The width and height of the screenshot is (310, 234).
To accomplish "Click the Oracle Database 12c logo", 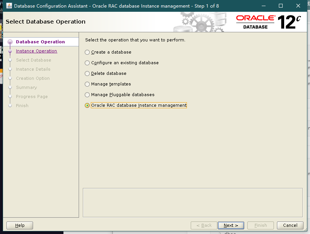I will coord(269,22).
